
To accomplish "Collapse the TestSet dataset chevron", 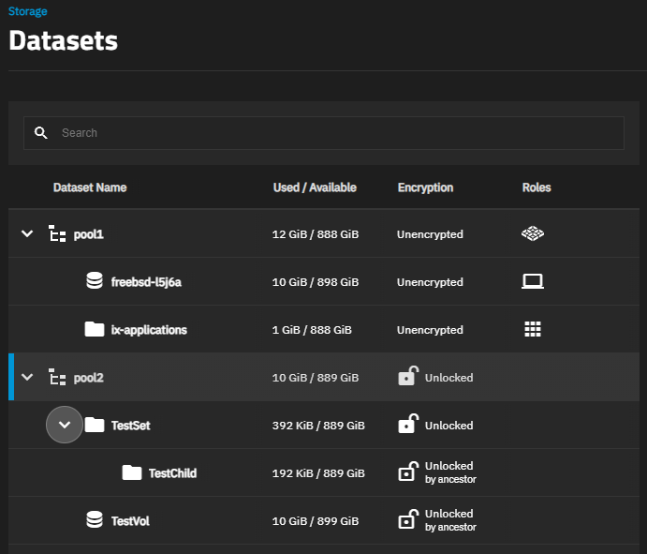I will (65, 425).
